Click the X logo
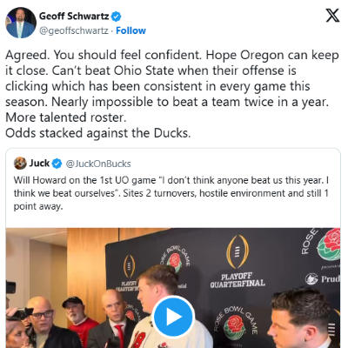This screenshot has height=348, width=348. 332,16
